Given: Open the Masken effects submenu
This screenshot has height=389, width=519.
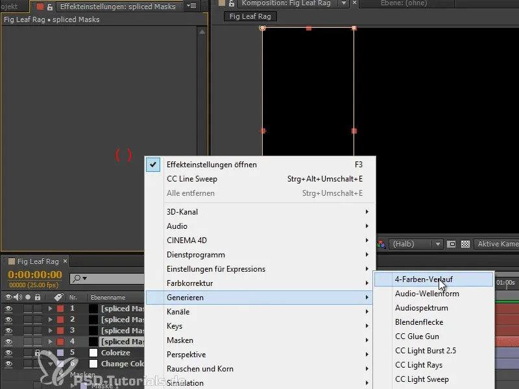Looking at the screenshot, I should pos(261,340).
